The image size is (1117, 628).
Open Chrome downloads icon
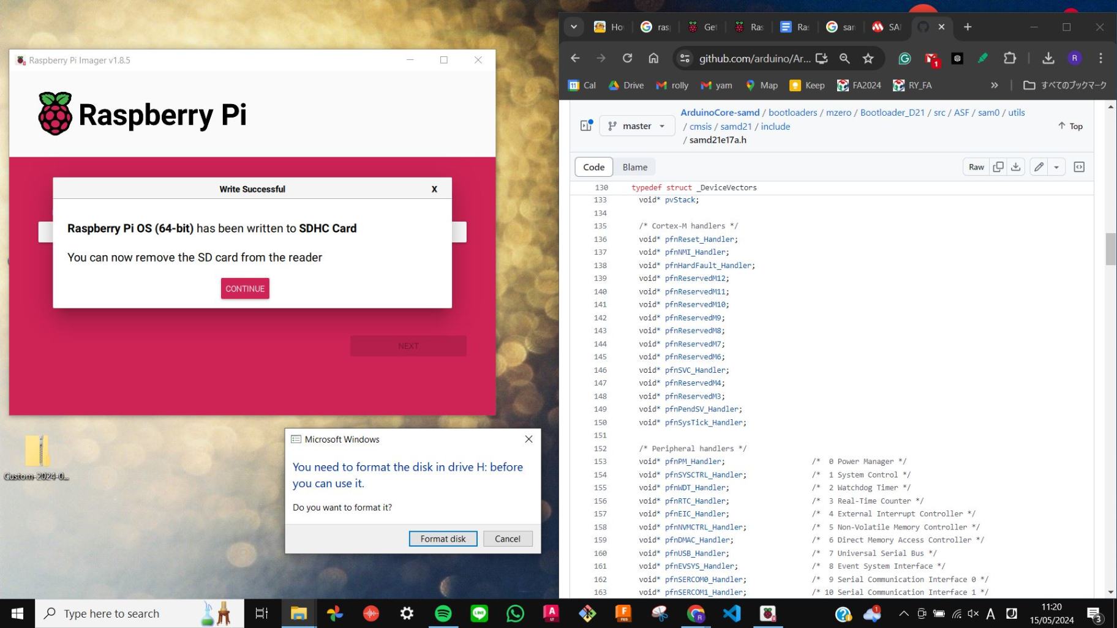tap(1048, 58)
